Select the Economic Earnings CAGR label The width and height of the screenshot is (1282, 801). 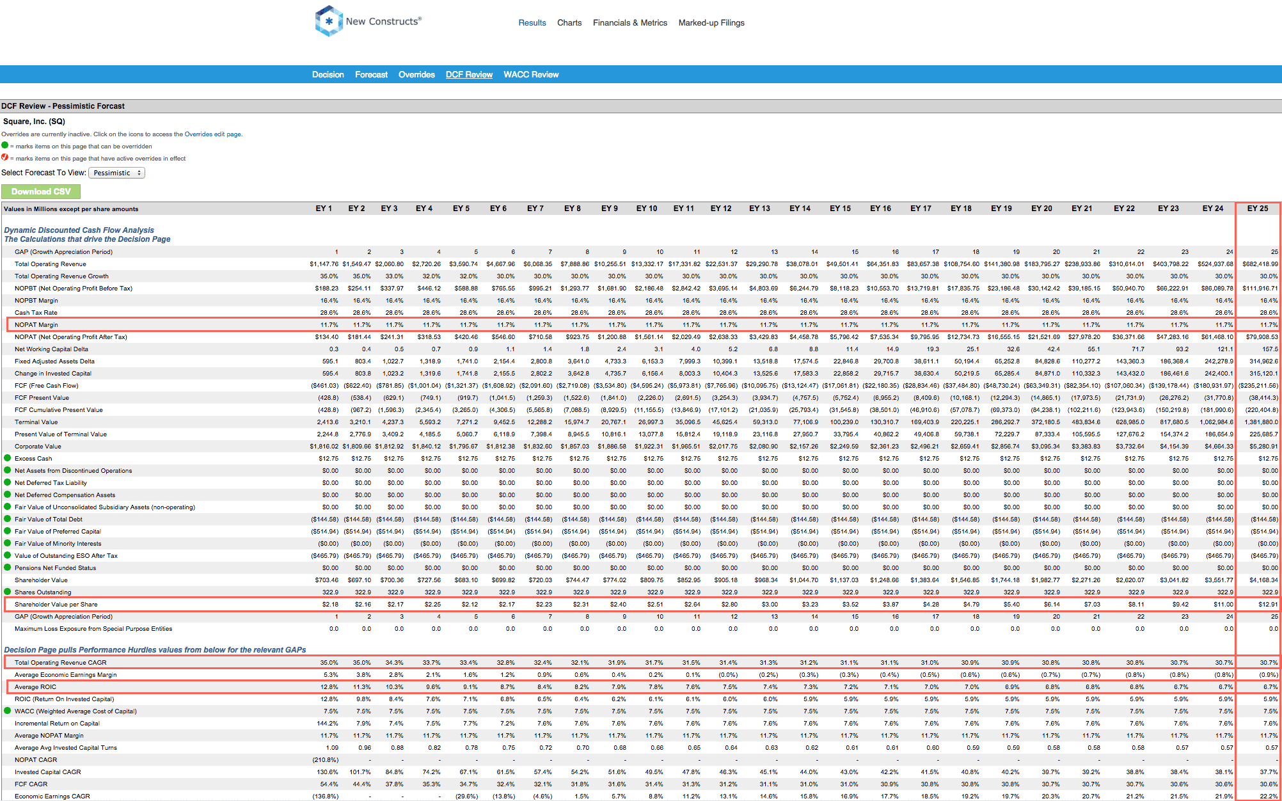coord(52,797)
